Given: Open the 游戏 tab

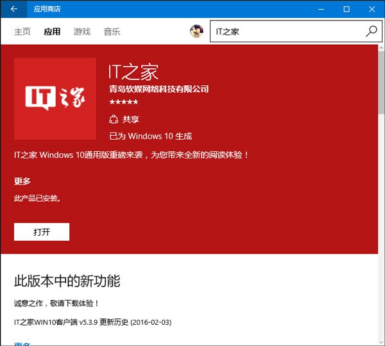Looking at the screenshot, I should click(82, 31).
